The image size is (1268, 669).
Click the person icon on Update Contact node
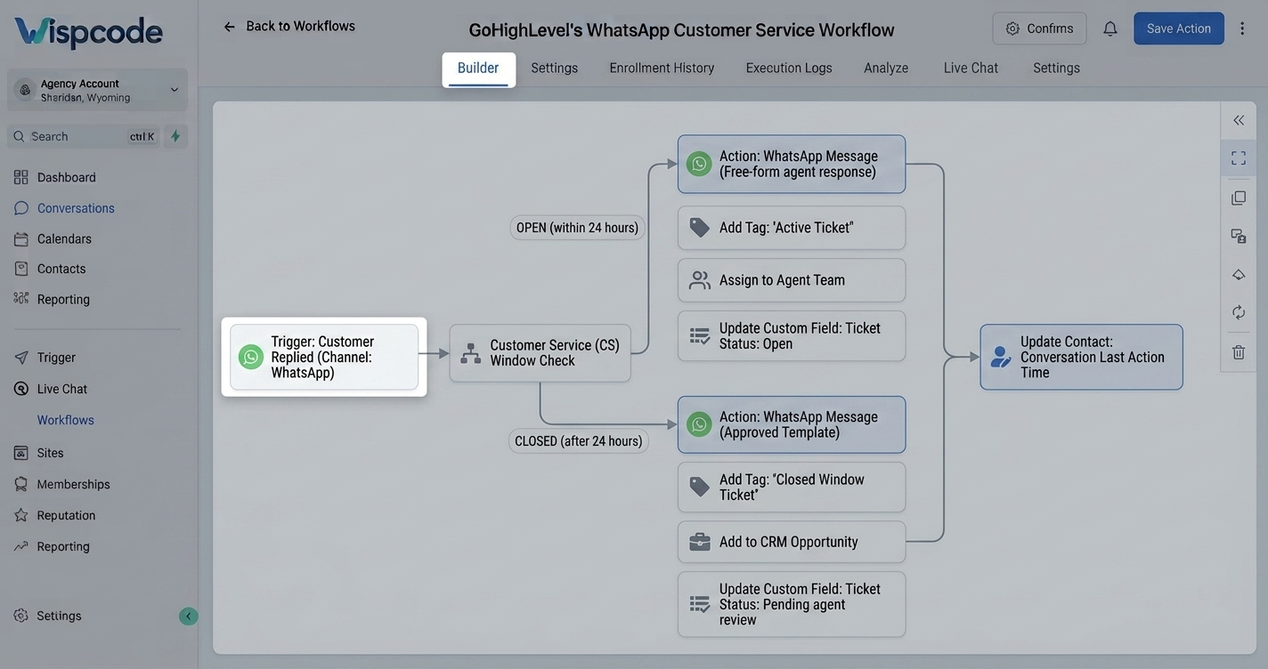pos(1001,357)
